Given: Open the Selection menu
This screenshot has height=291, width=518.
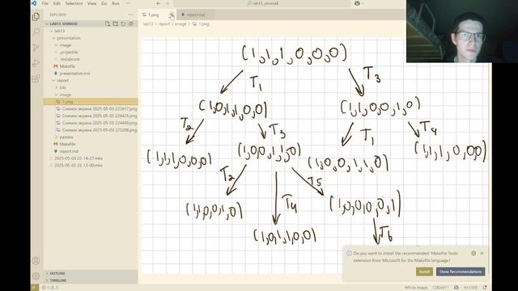Looking at the screenshot, I should [x=74, y=3].
